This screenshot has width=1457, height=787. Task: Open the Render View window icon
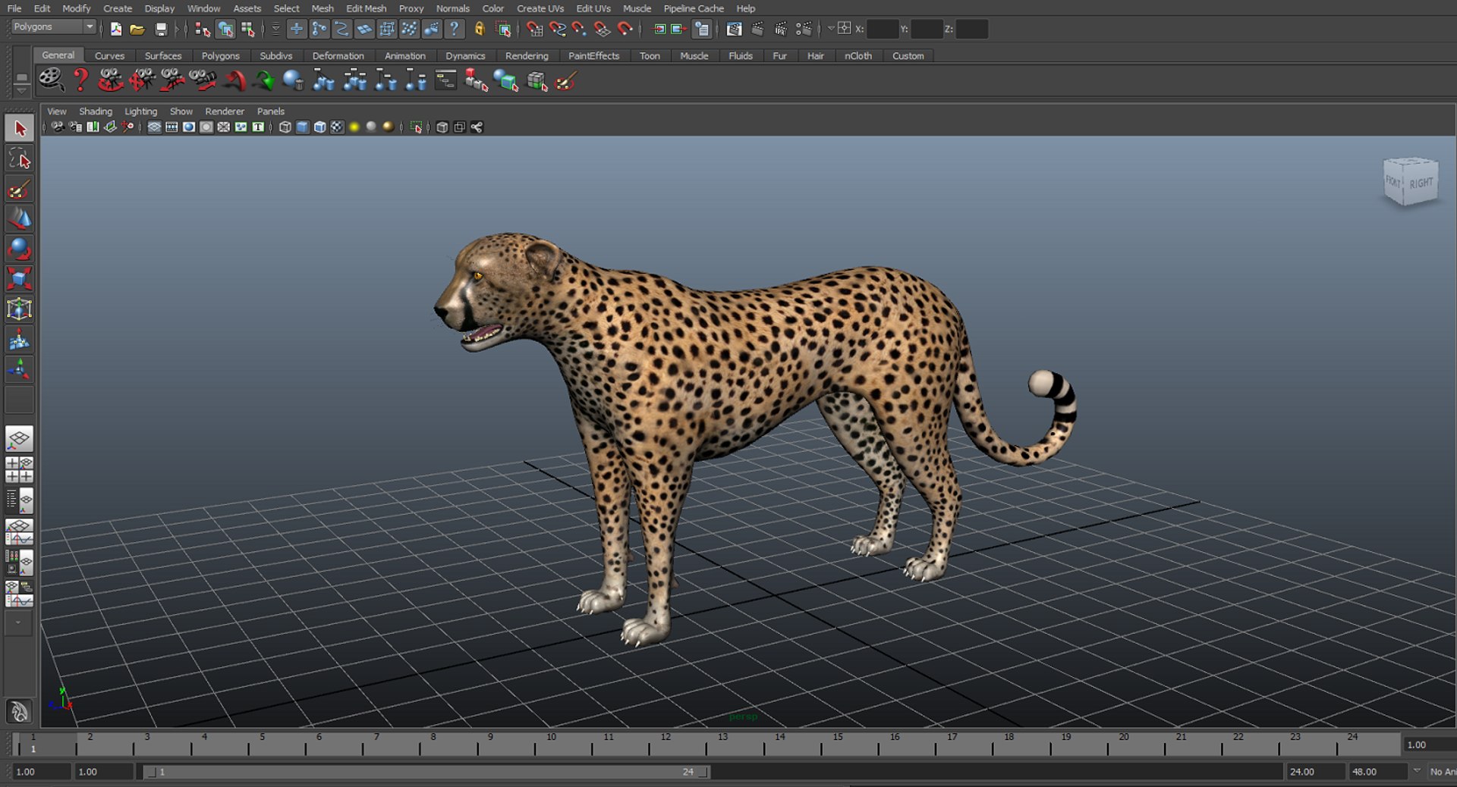[734, 29]
